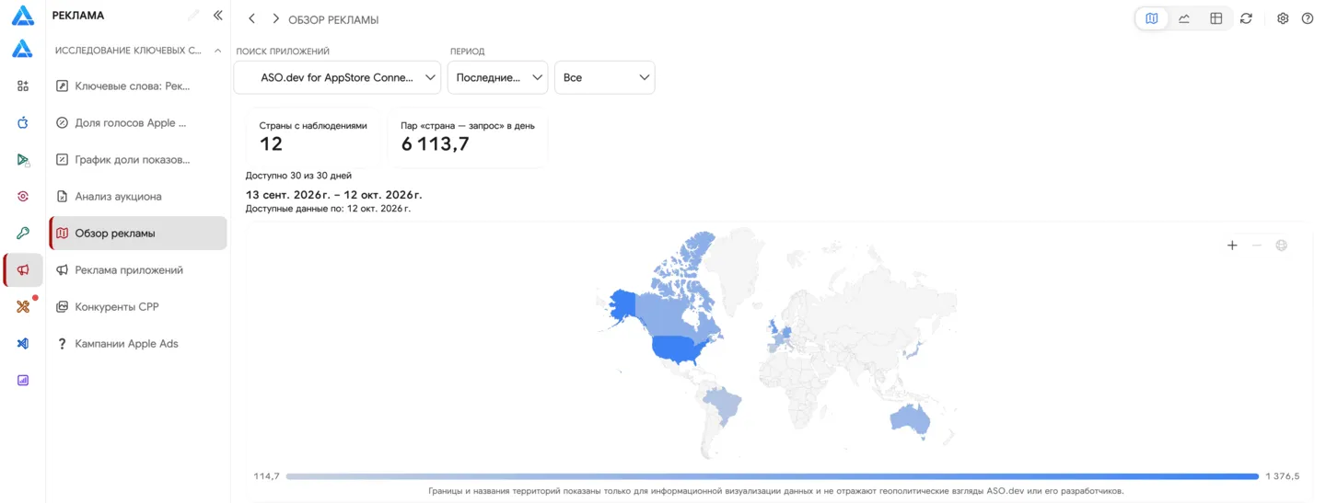Viewport: 1326px width, 503px height.
Task: Switch to table view toggle
Action: [1215, 18]
